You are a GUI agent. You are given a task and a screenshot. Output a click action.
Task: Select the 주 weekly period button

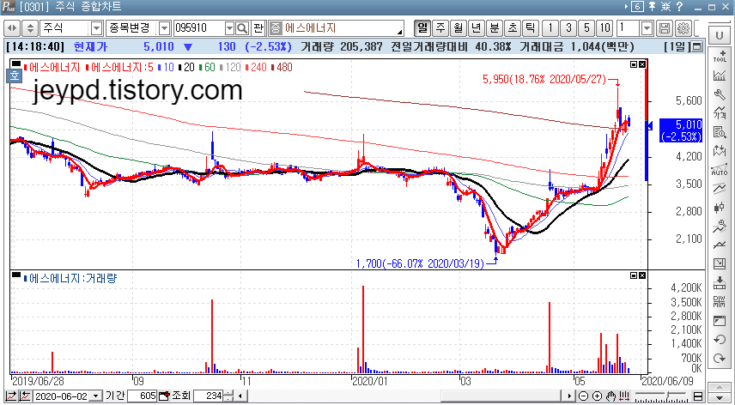(440, 28)
